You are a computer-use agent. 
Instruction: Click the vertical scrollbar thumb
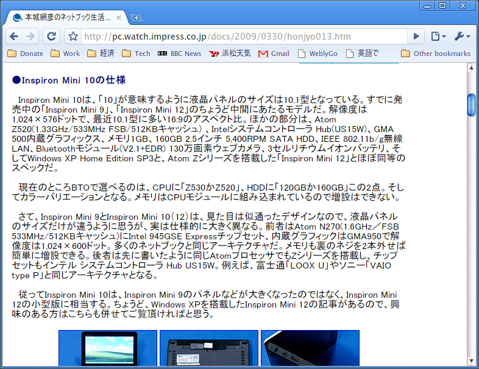pyautogui.click(x=471, y=105)
